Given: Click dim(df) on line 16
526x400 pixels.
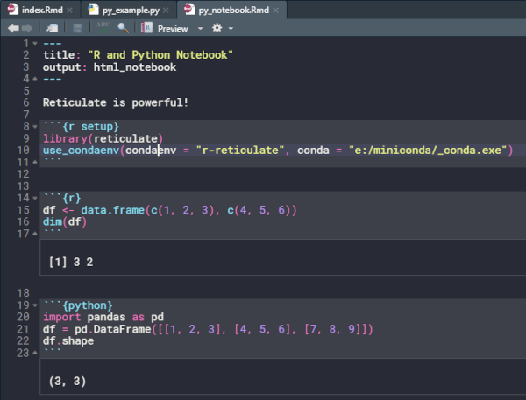Looking at the screenshot, I should [65, 221].
